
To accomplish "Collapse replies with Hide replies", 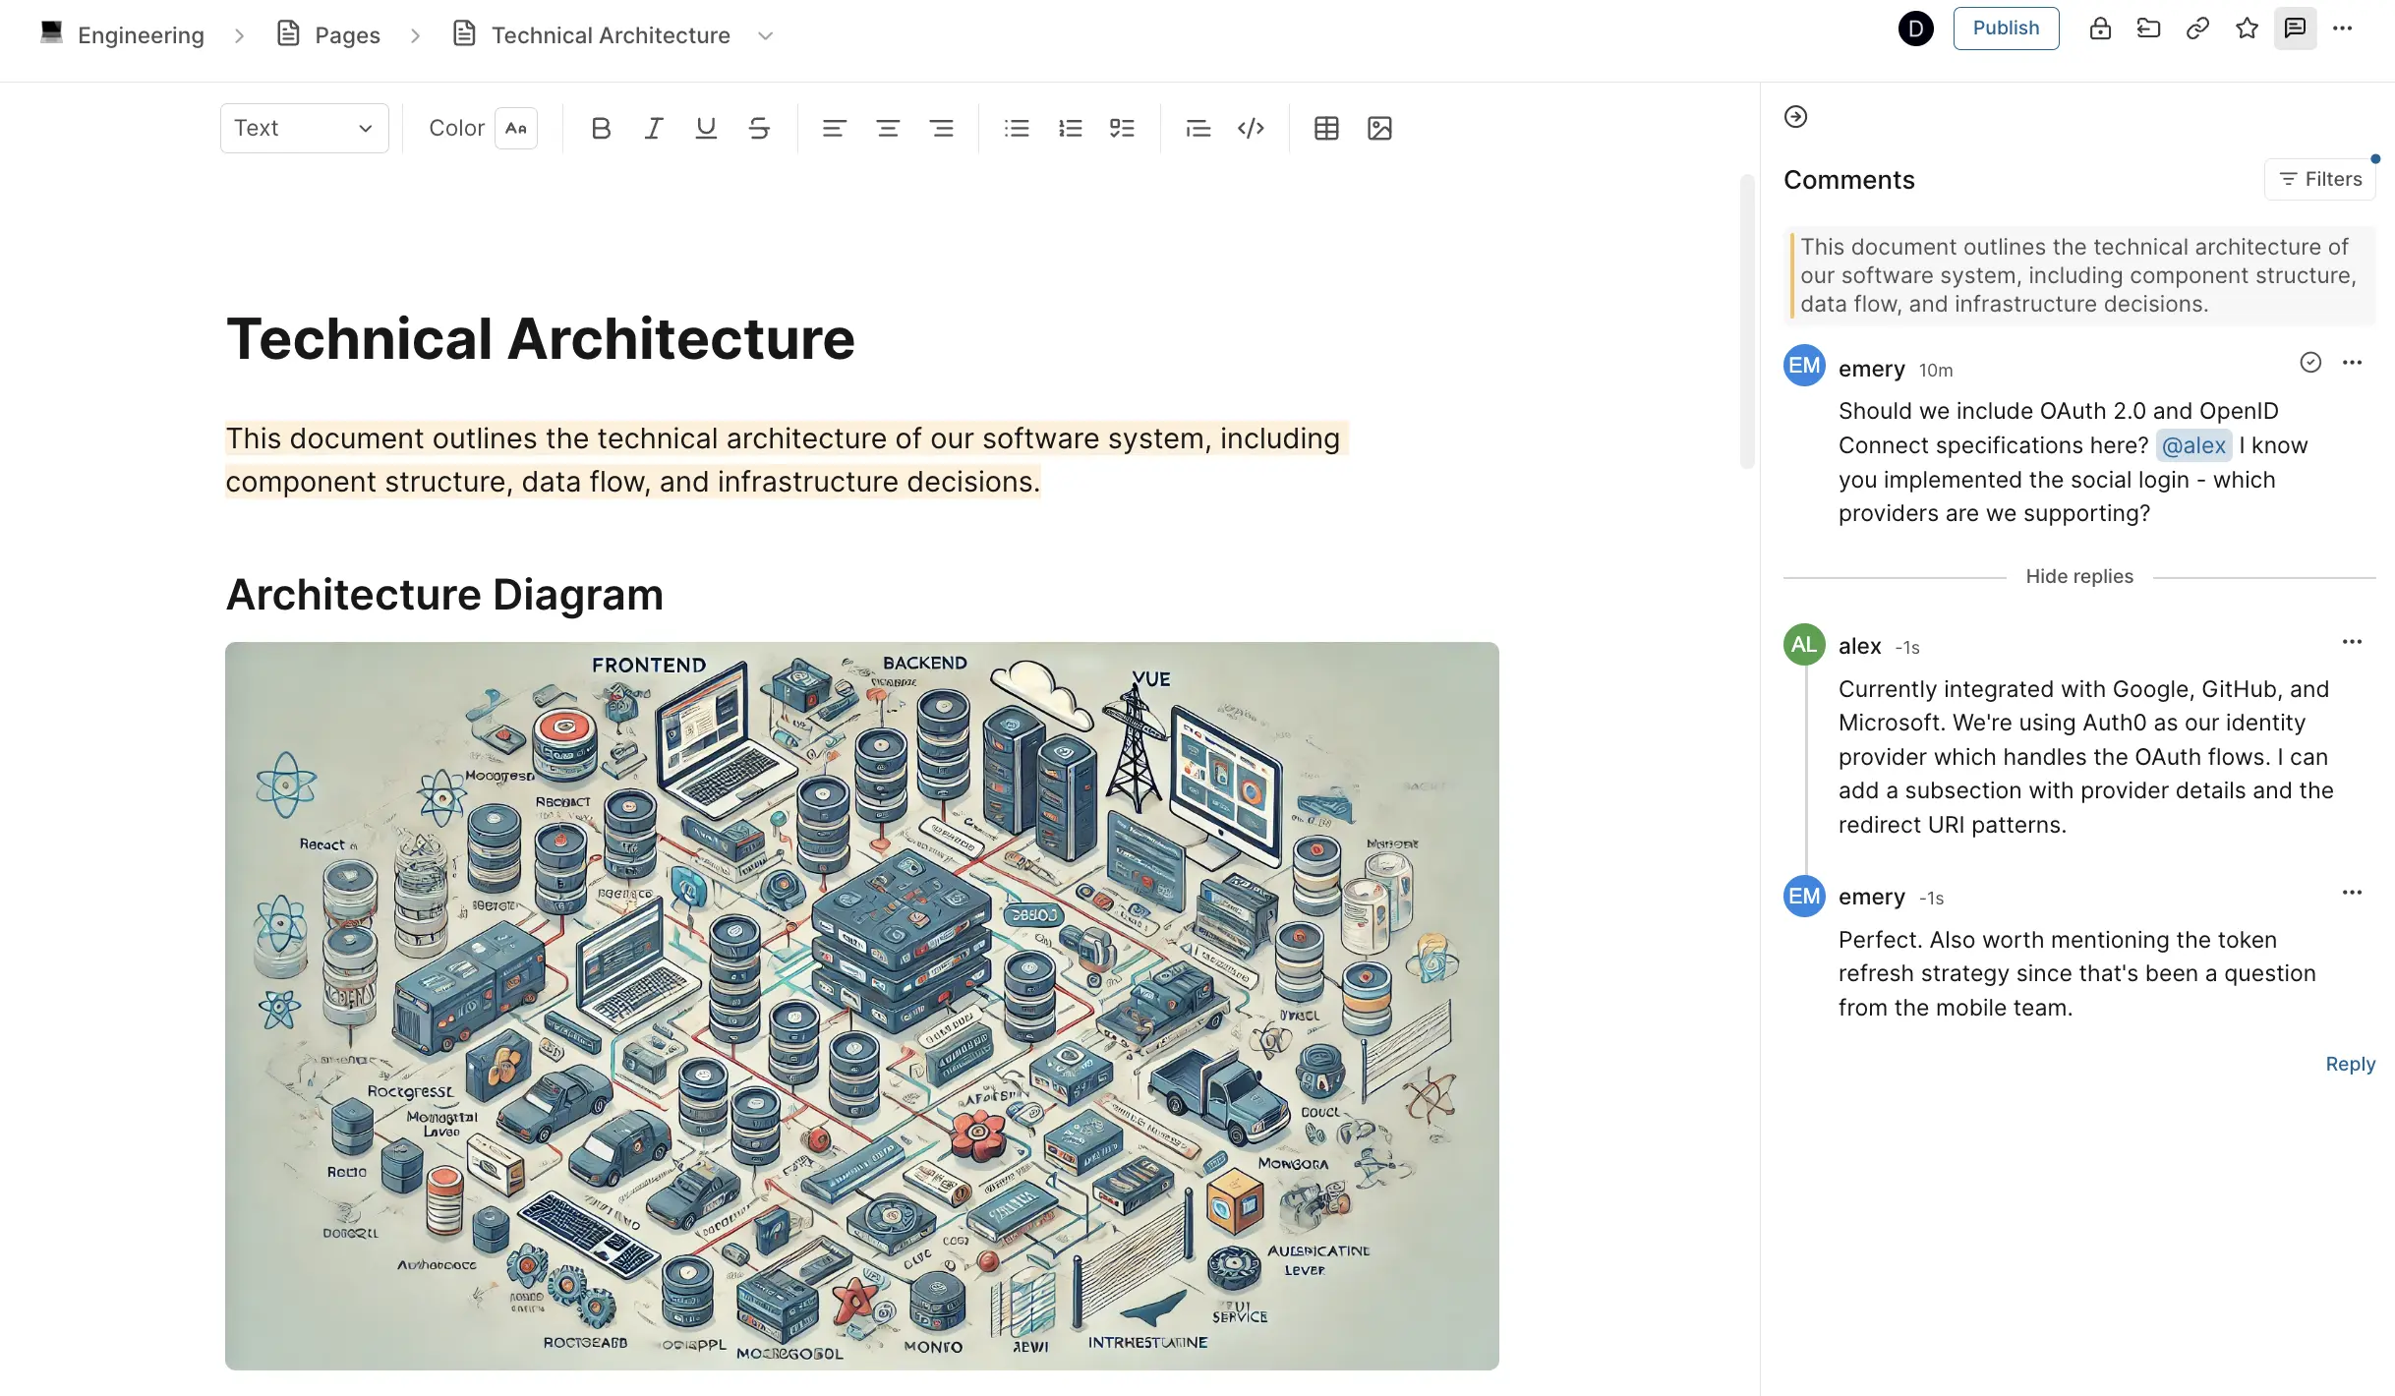I will [x=2078, y=577].
